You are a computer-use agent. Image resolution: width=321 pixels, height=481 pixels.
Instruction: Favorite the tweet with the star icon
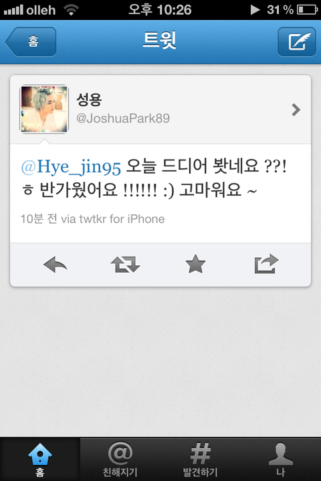click(x=195, y=265)
